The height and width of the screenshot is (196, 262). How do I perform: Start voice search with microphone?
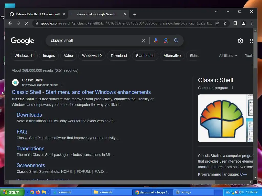point(156,41)
